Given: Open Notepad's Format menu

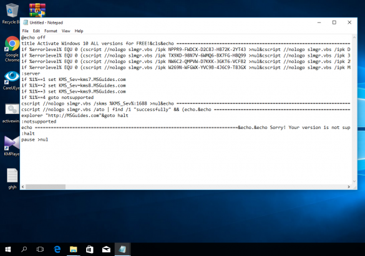Looking at the screenshot, I should [x=51, y=31].
